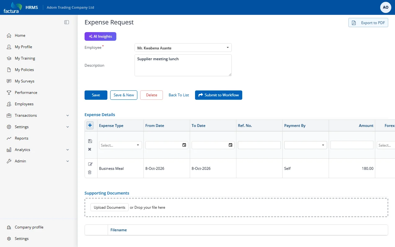Open the To Date calendar picker
This screenshot has height=247, width=395.
[231, 145]
